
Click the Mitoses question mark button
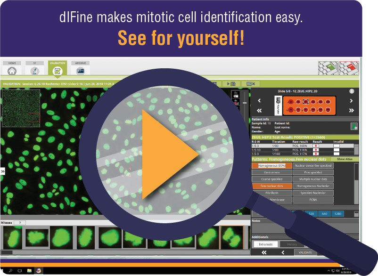[20, 223]
